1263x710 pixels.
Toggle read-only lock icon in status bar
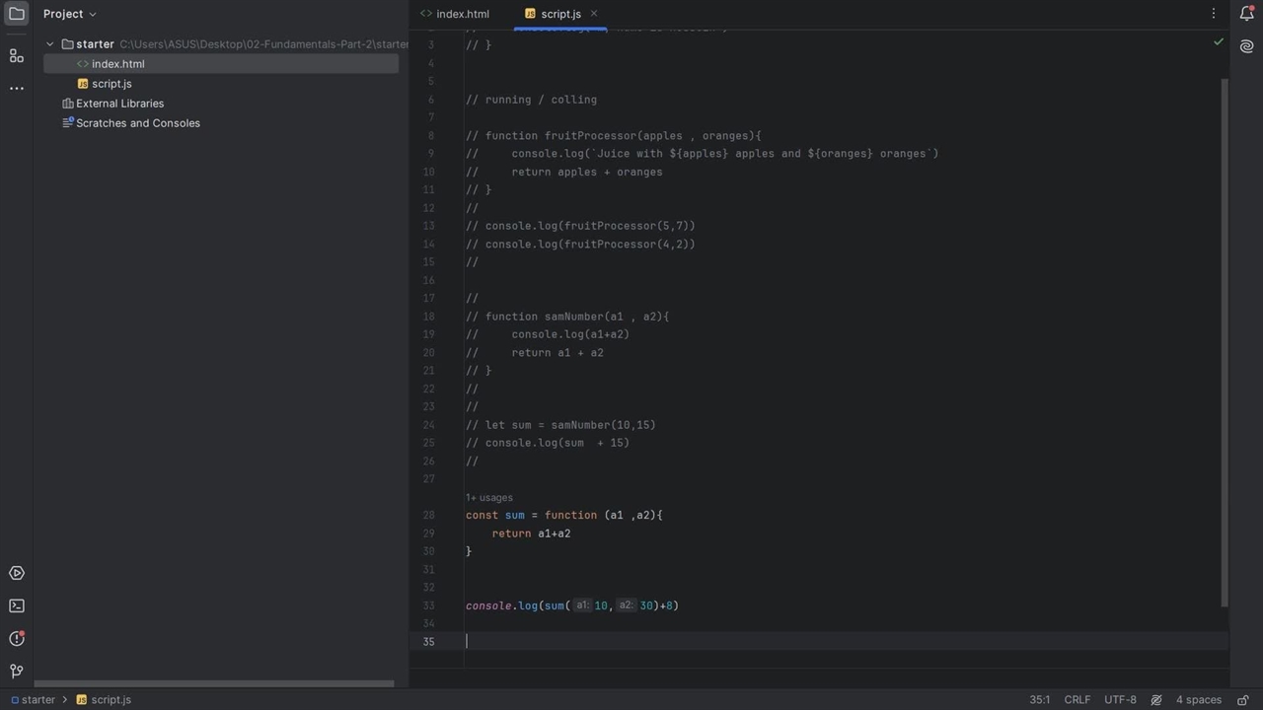[x=1243, y=700]
